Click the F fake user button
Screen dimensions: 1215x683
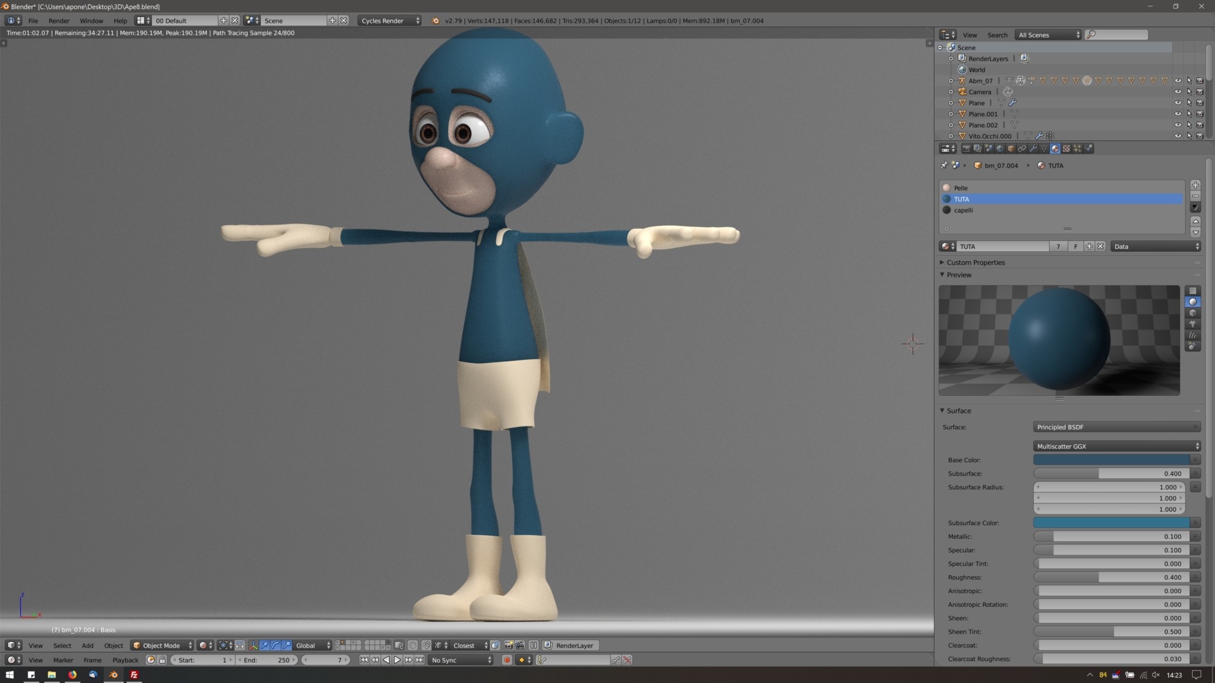coord(1075,247)
